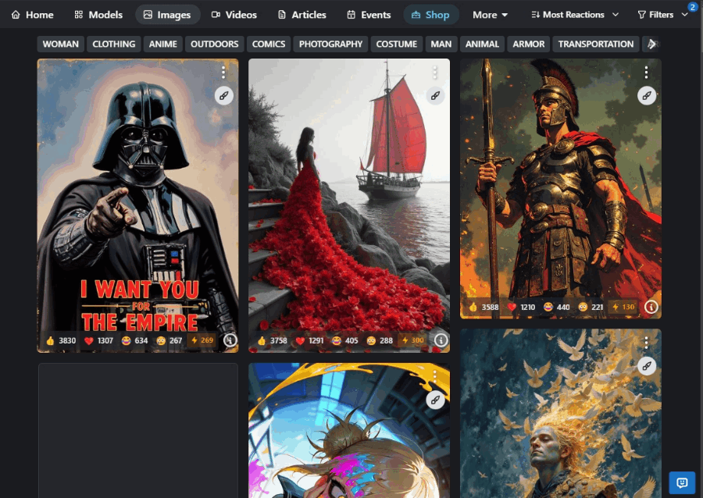Image resolution: width=703 pixels, height=498 pixels.
Task: Open the Most Reactions sort dropdown
Action: (x=575, y=15)
